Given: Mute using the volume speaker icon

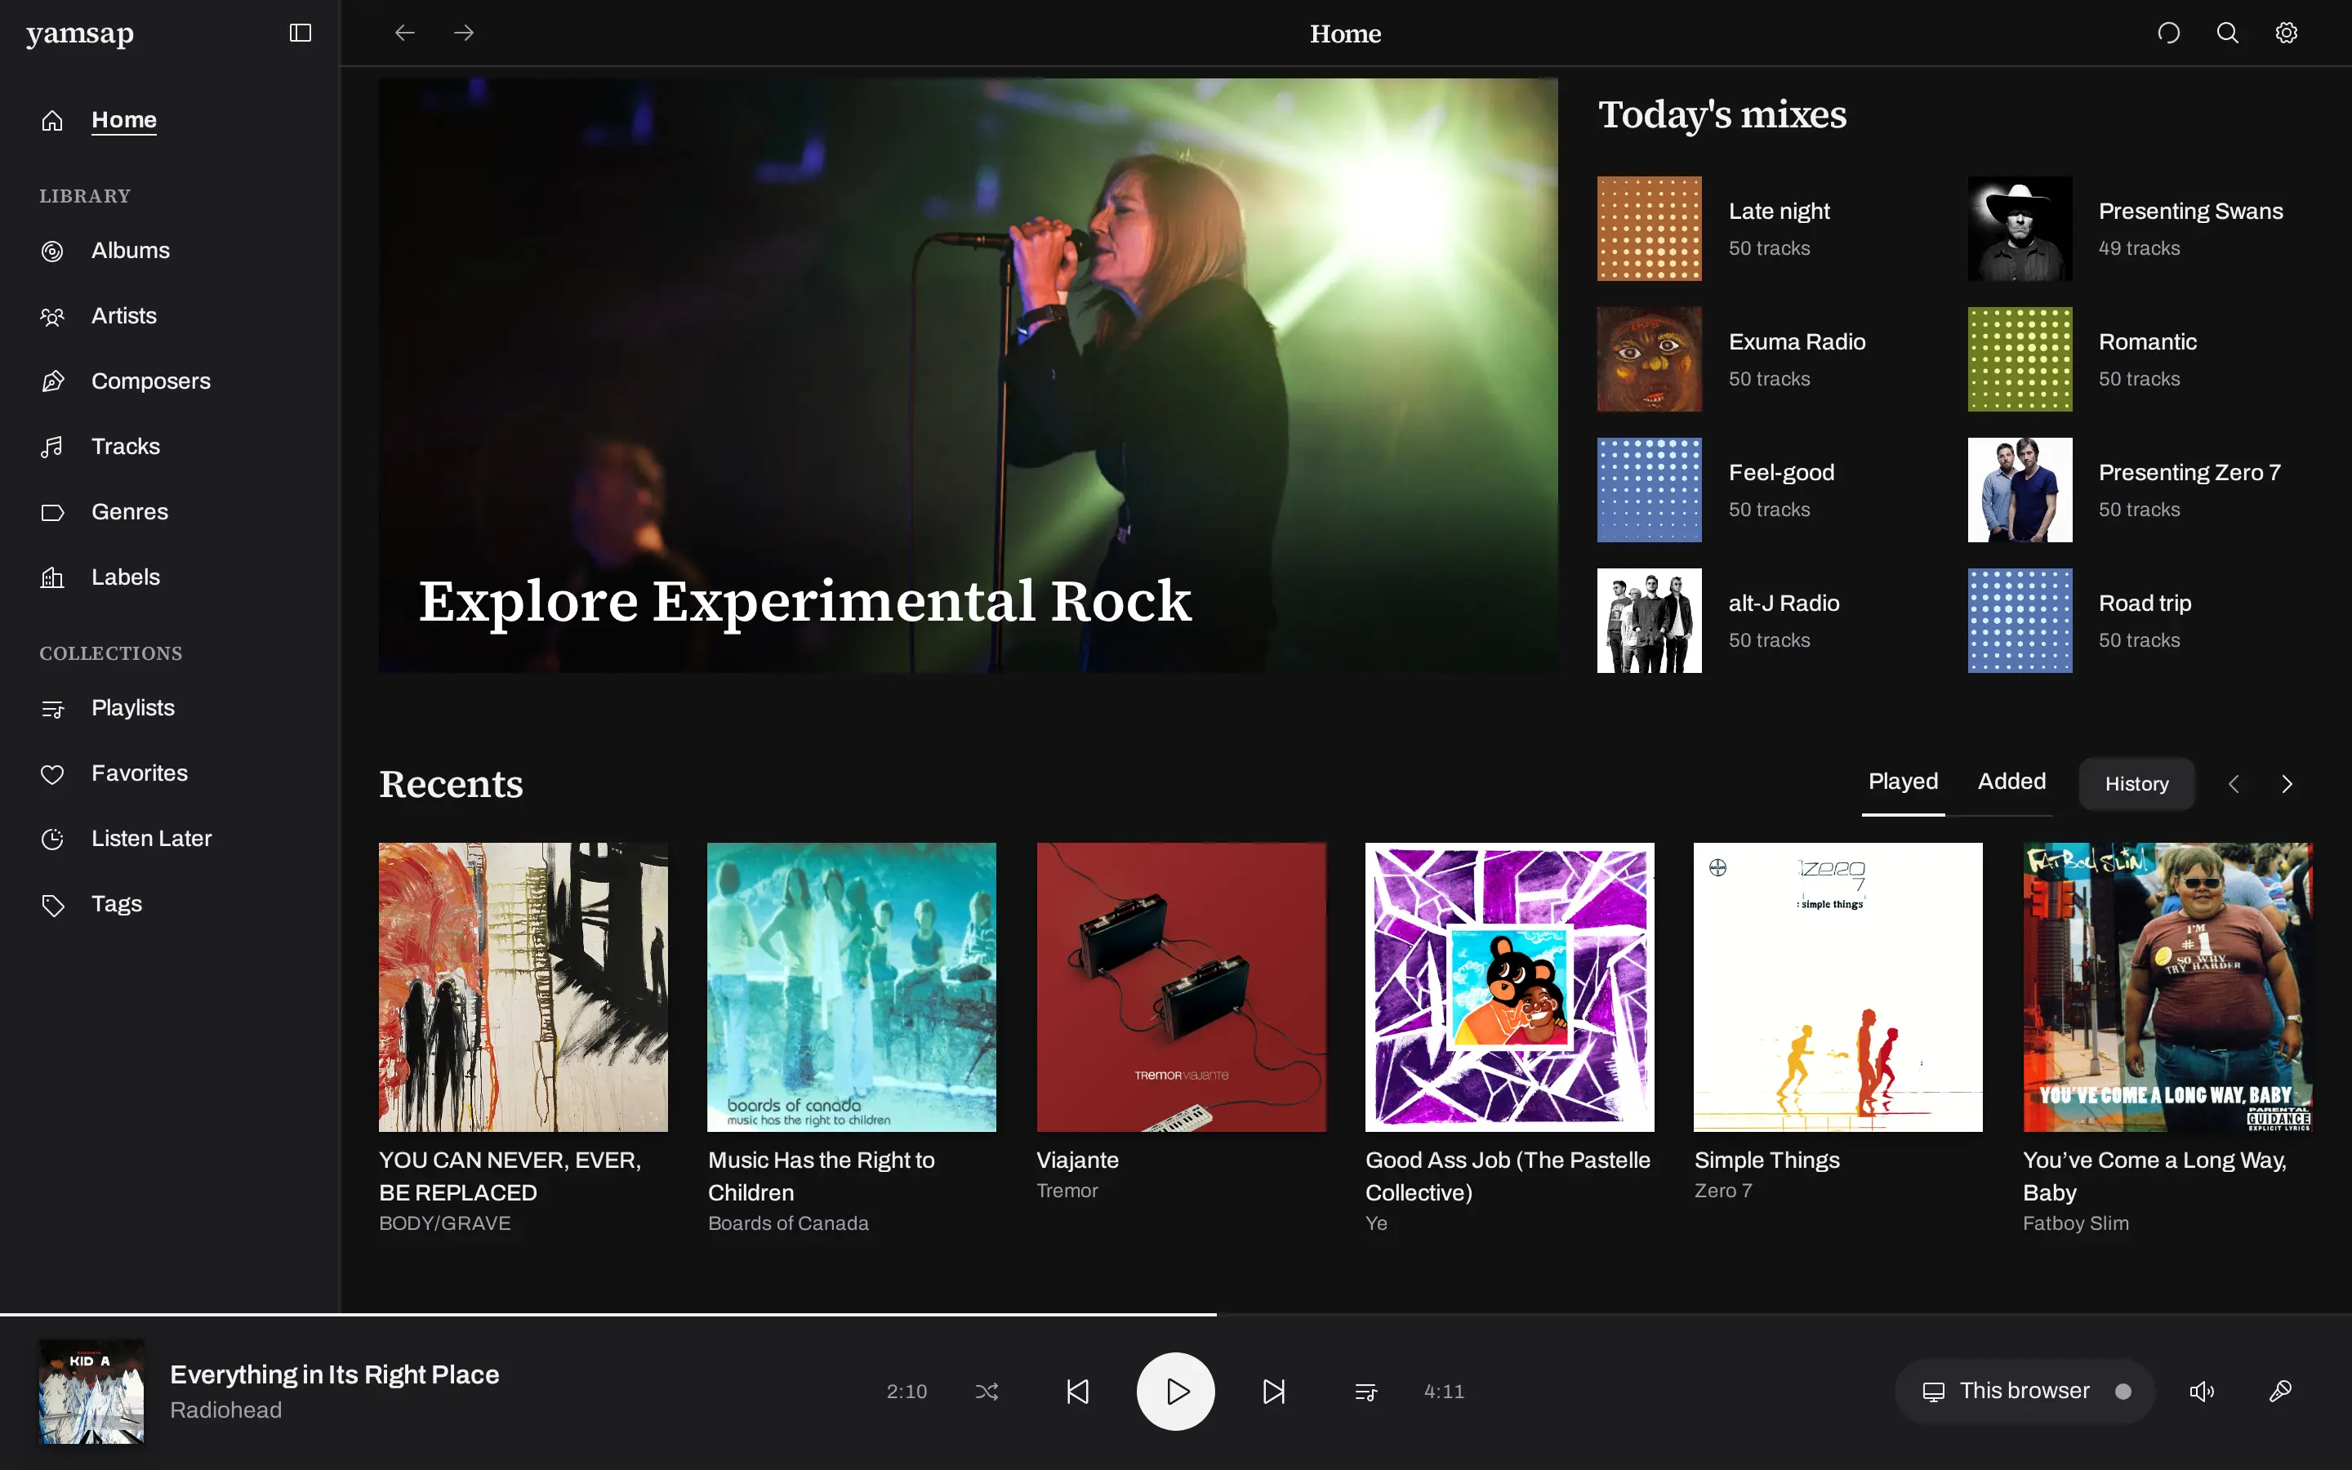Looking at the screenshot, I should click(x=2202, y=1392).
